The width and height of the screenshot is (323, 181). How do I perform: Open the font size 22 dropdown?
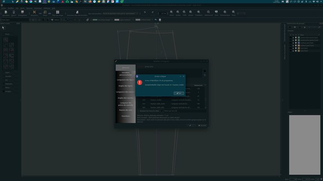(34, 20)
